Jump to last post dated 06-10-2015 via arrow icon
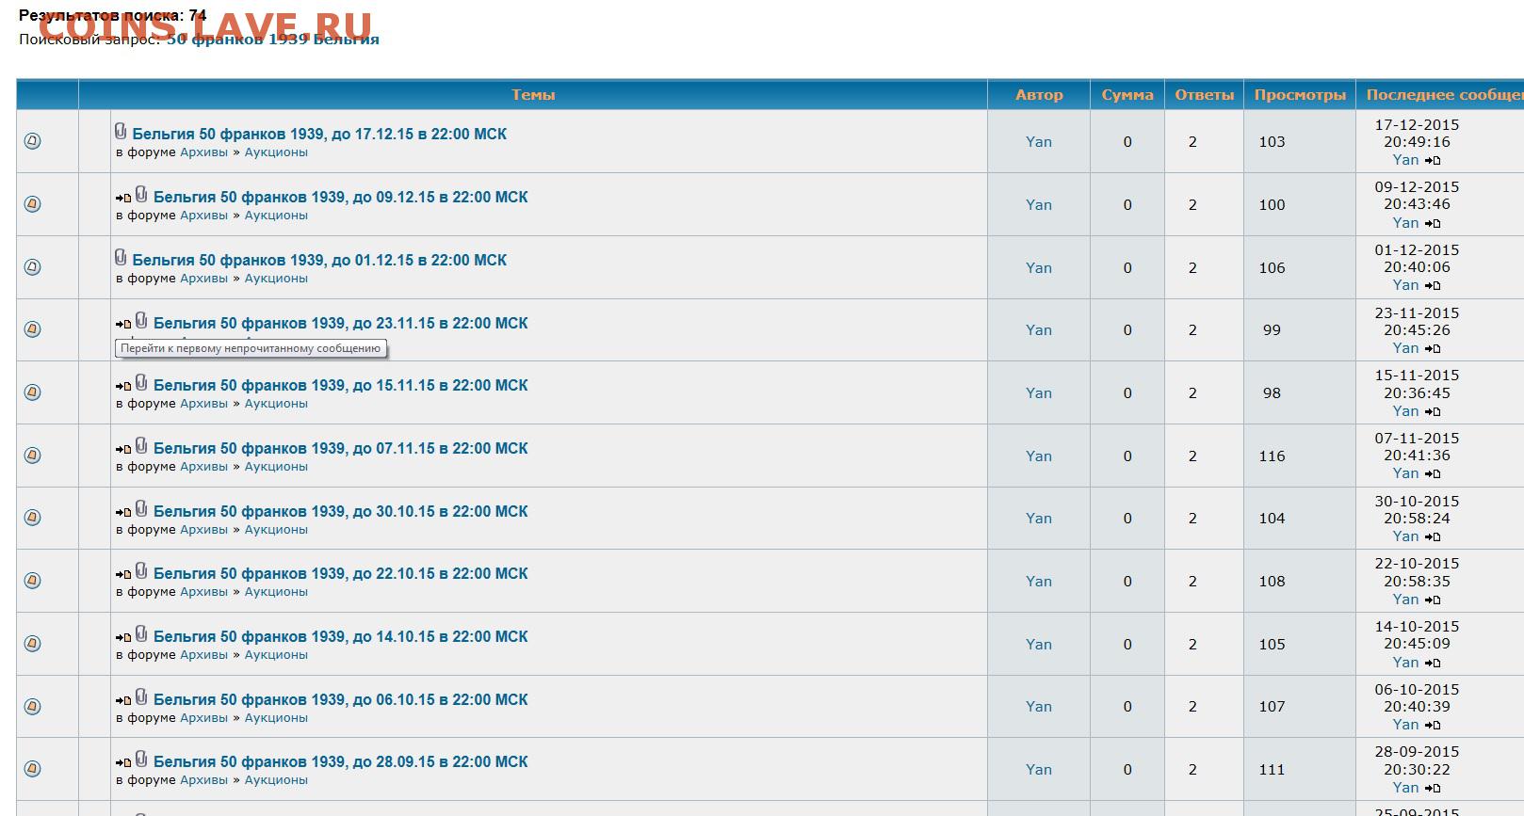 point(1433,726)
